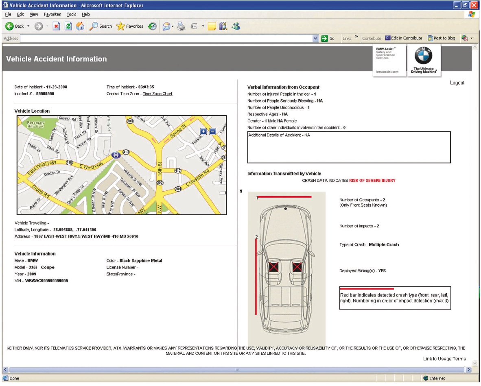Open Search from toolbar
The height and width of the screenshot is (386, 481).
click(101, 26)
